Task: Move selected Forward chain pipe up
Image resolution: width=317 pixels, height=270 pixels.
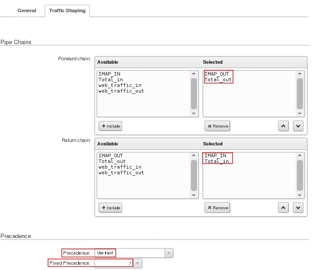Action: (283, 126)
